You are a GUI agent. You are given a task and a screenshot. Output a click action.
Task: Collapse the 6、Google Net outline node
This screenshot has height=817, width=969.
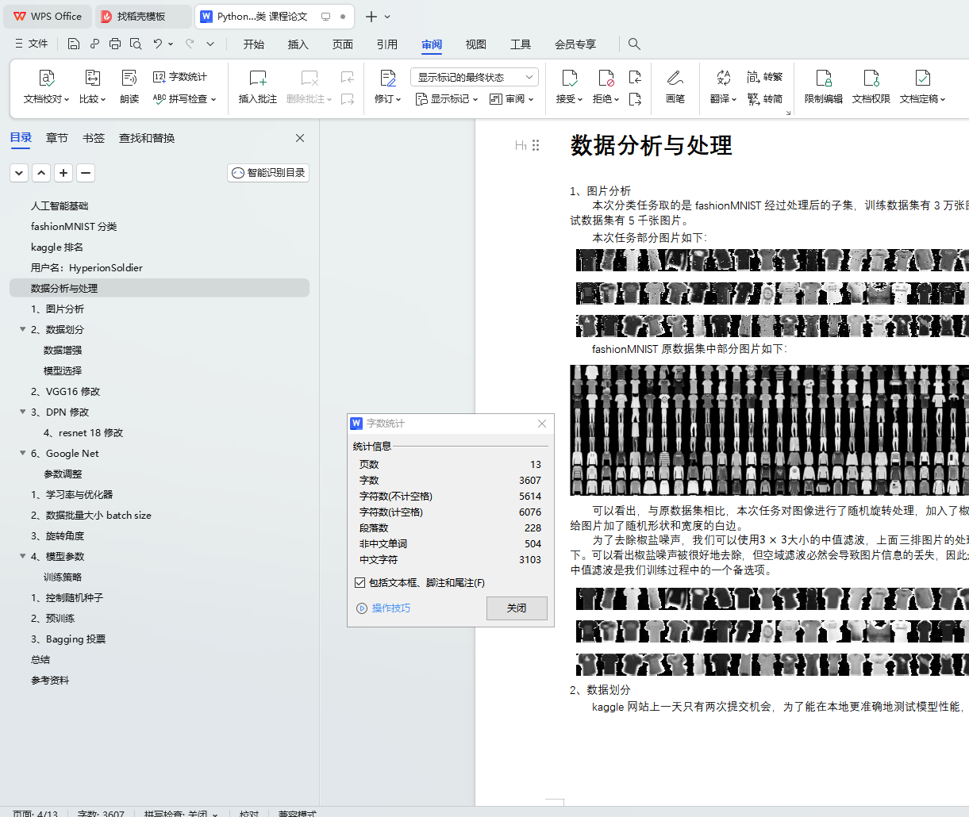23,453
